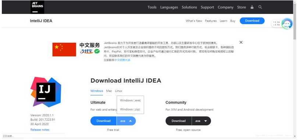This screenshot has width=301, height=140.
Task: Select the Windows tab
Action: 97,91
